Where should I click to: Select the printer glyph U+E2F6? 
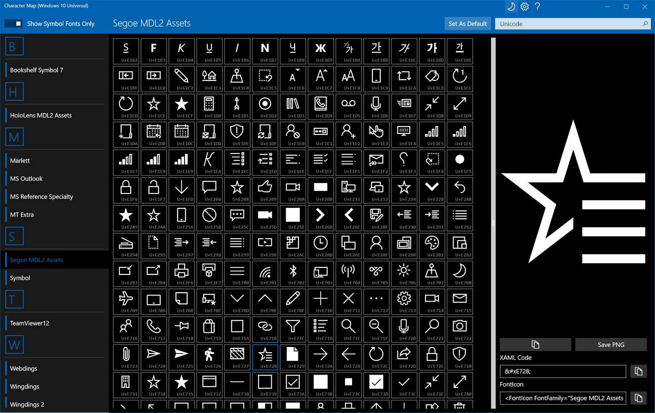point(181,274)
